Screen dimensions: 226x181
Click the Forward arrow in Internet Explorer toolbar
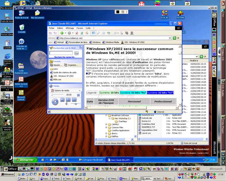[69, 33]
